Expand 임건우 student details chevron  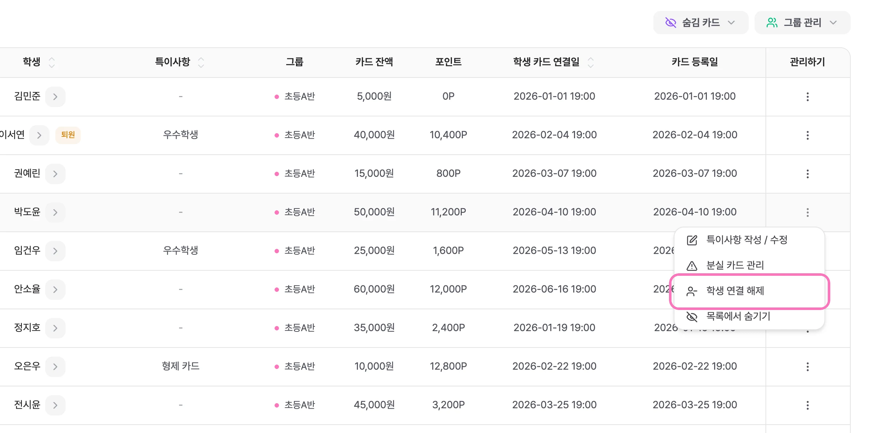(x=55, y=251)
